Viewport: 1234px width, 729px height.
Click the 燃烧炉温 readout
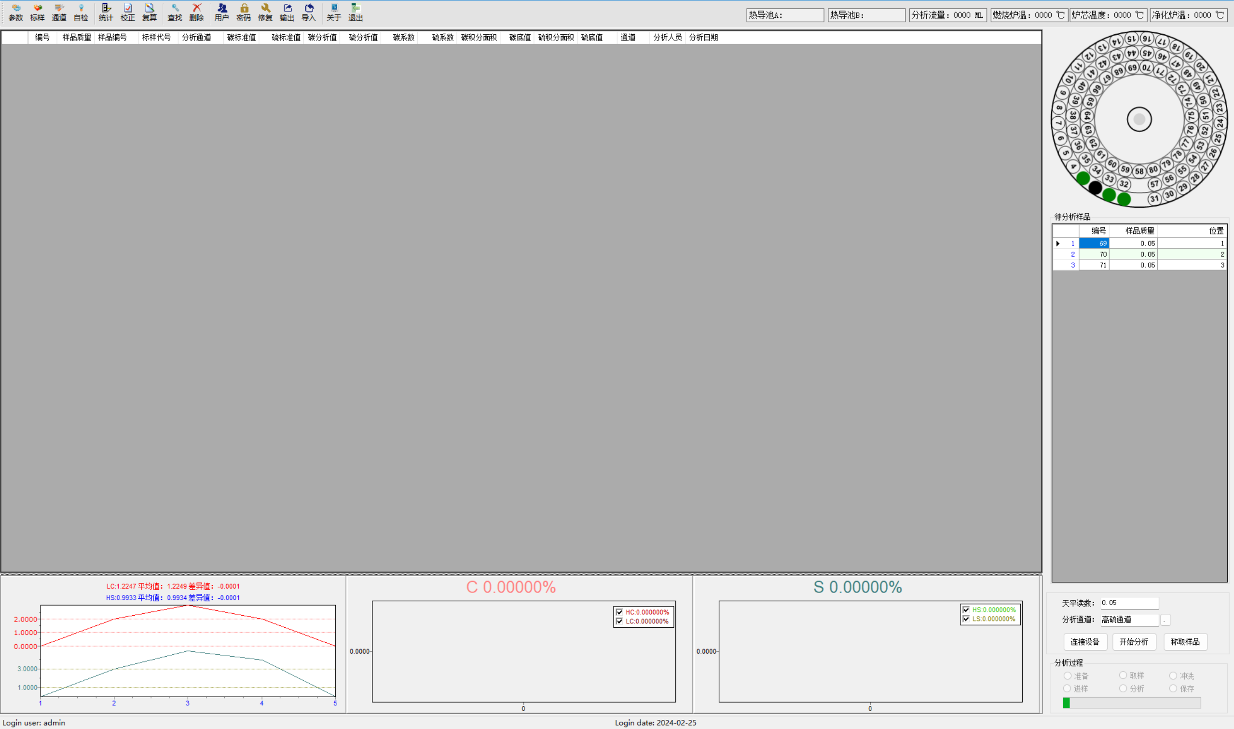click(1028, 15)
